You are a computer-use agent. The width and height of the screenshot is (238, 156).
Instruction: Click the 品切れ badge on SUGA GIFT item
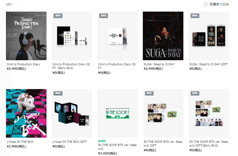[x=195, y=16]
